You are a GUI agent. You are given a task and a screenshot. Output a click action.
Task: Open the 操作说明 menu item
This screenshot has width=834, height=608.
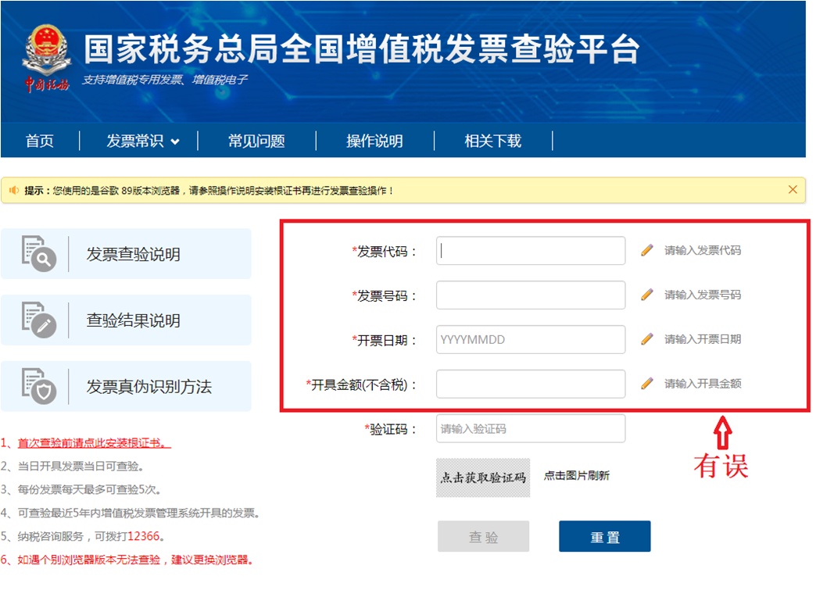375,141
